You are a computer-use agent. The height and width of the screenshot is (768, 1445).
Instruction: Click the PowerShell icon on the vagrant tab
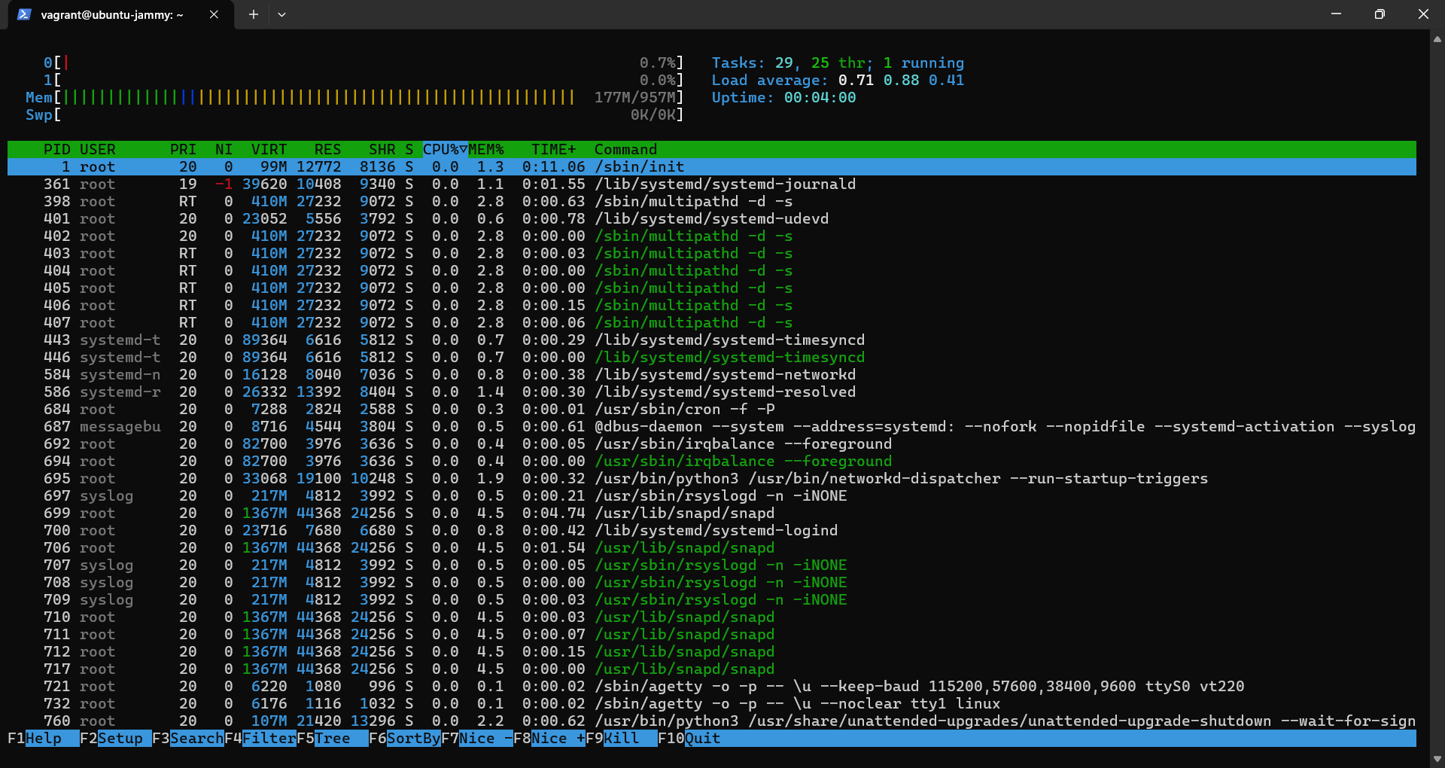[x=25, y=14]
